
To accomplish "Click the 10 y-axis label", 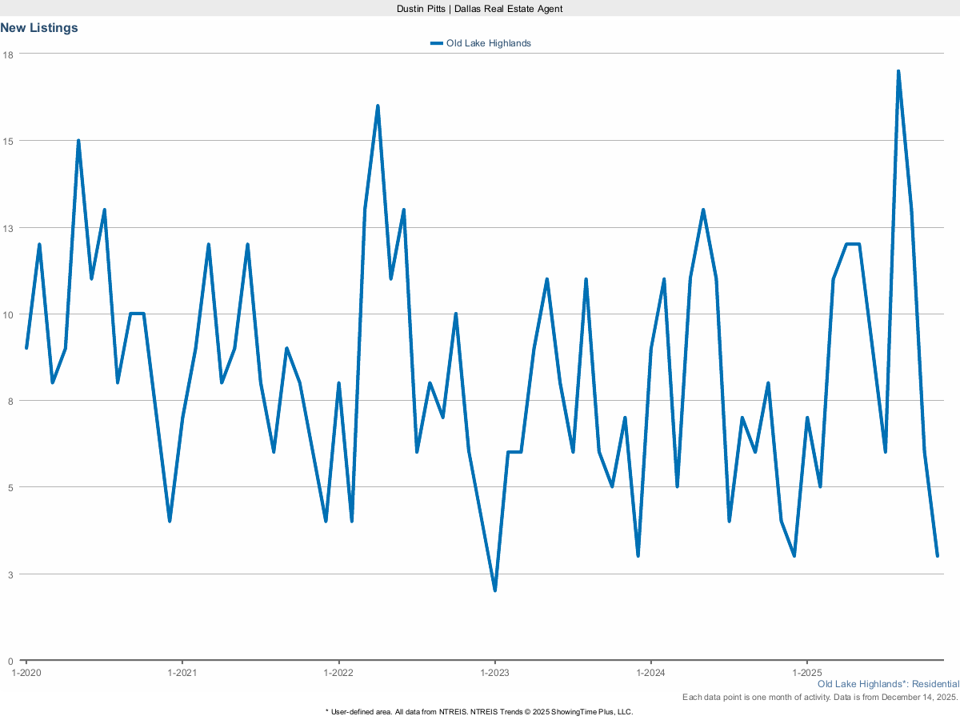I will coord(8,314).
